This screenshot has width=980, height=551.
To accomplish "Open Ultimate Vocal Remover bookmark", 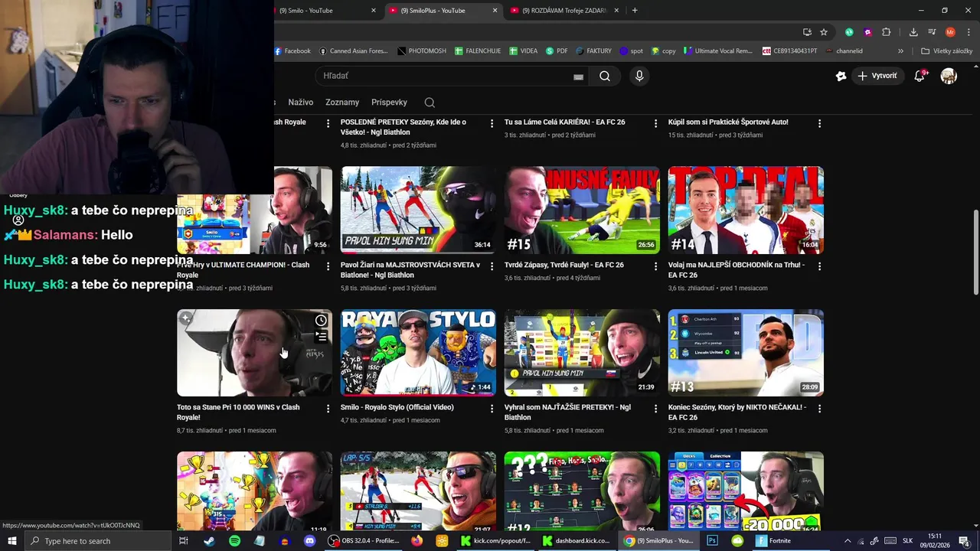I will tap(719, 51).
